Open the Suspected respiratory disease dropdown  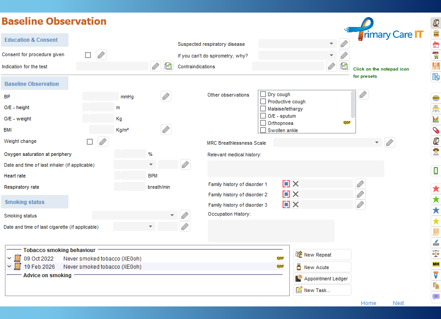[297, 44]
